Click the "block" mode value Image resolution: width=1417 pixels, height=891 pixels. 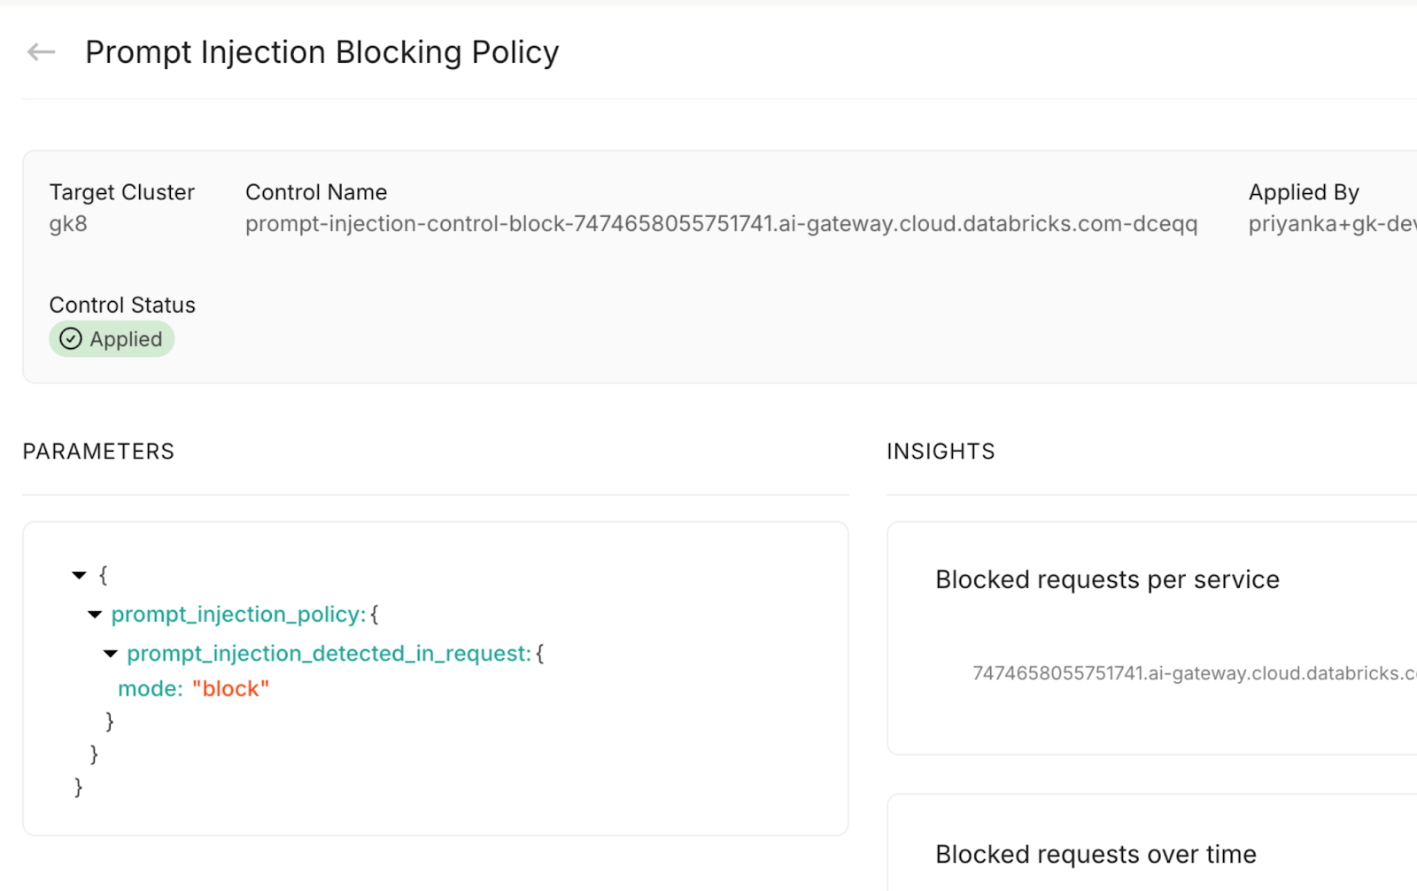[230, 689]
